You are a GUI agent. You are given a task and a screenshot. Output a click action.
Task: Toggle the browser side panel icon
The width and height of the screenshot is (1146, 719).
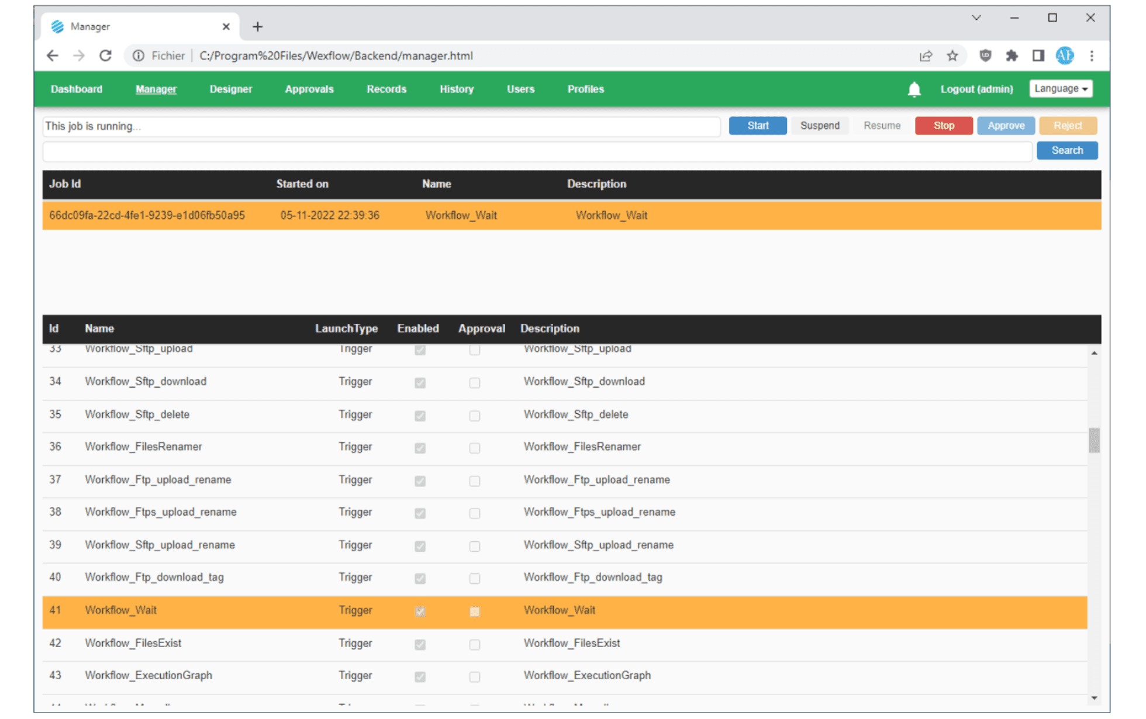[1038, 56]
